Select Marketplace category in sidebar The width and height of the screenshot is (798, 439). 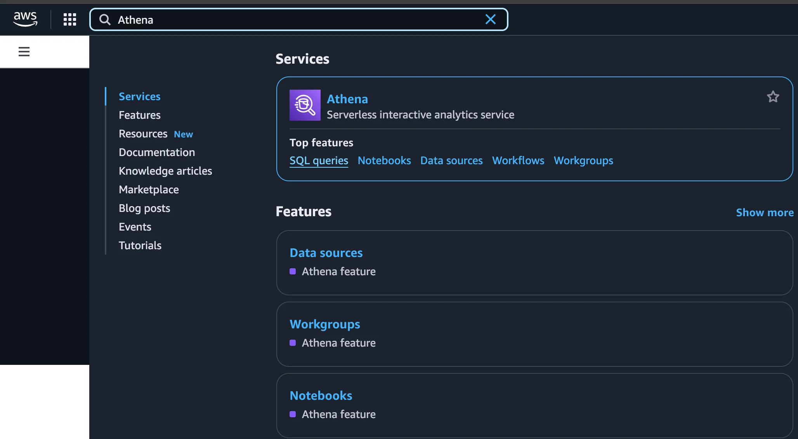click(x=149, y=190)
